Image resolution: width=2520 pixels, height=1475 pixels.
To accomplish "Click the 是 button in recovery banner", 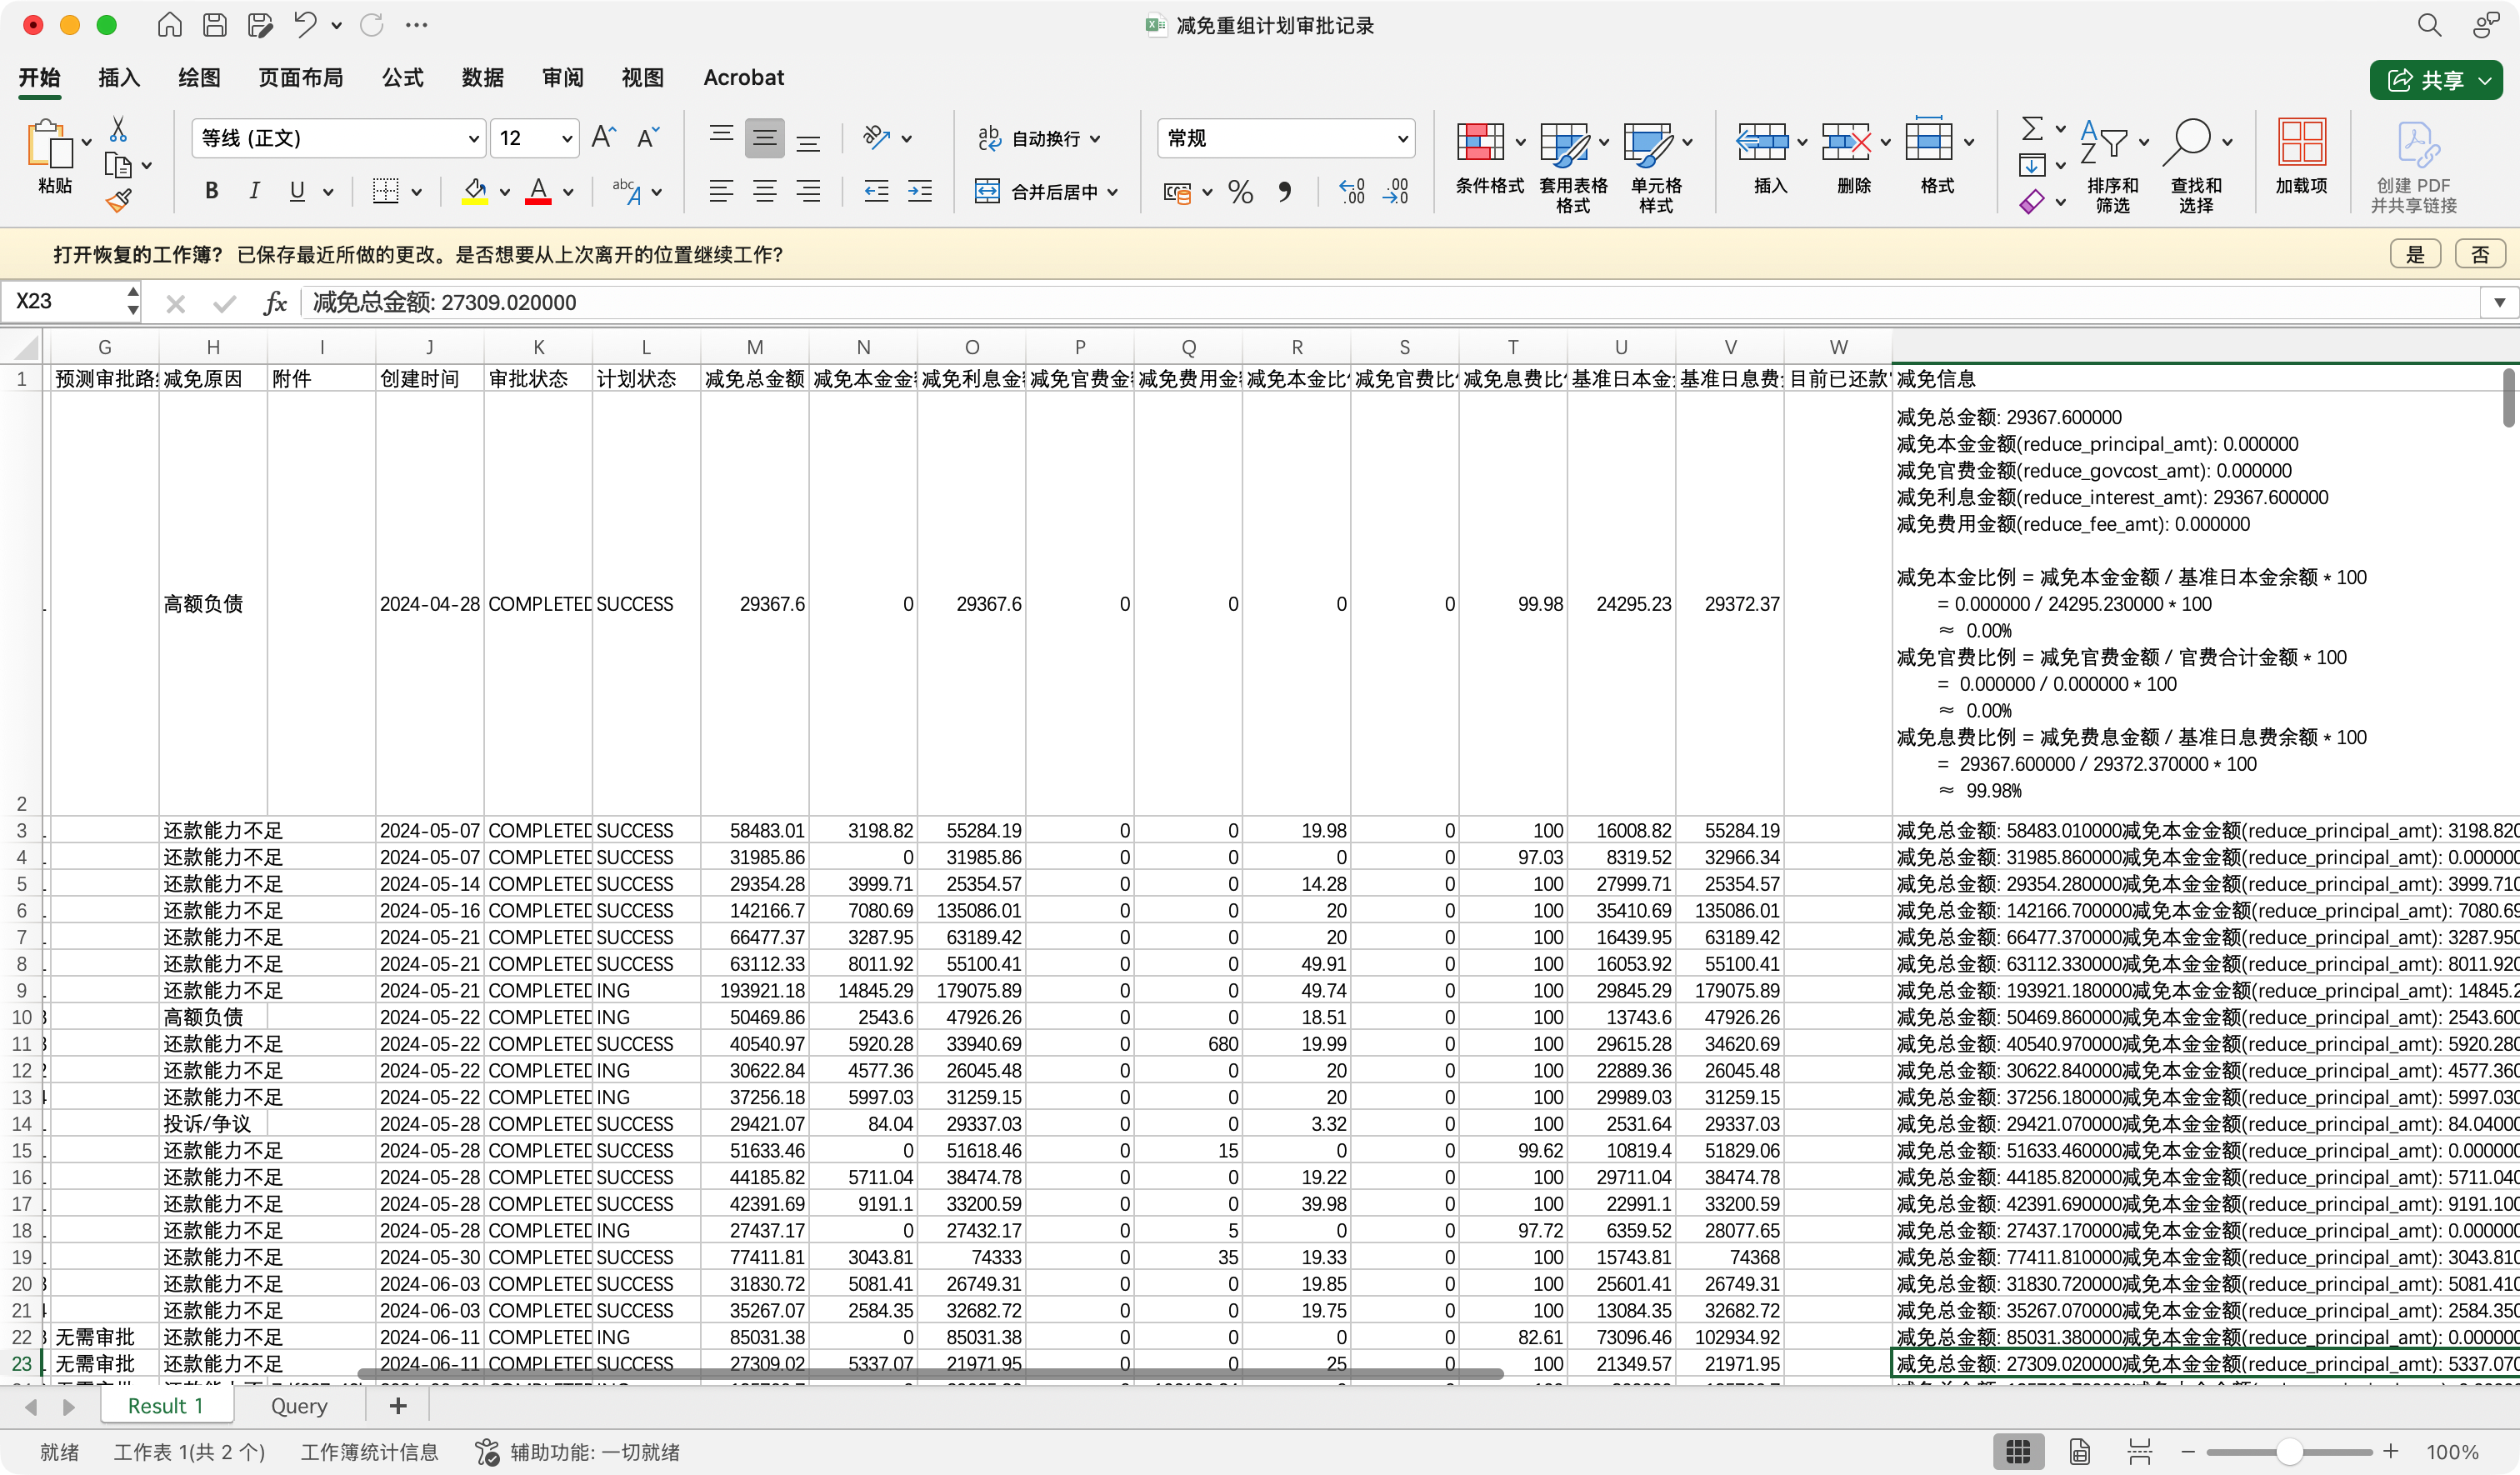I will (2414, 254).
